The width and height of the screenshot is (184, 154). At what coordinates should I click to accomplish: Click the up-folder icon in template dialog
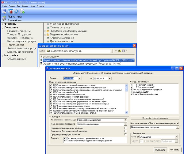pyautogui.click(x=120, y=51)
